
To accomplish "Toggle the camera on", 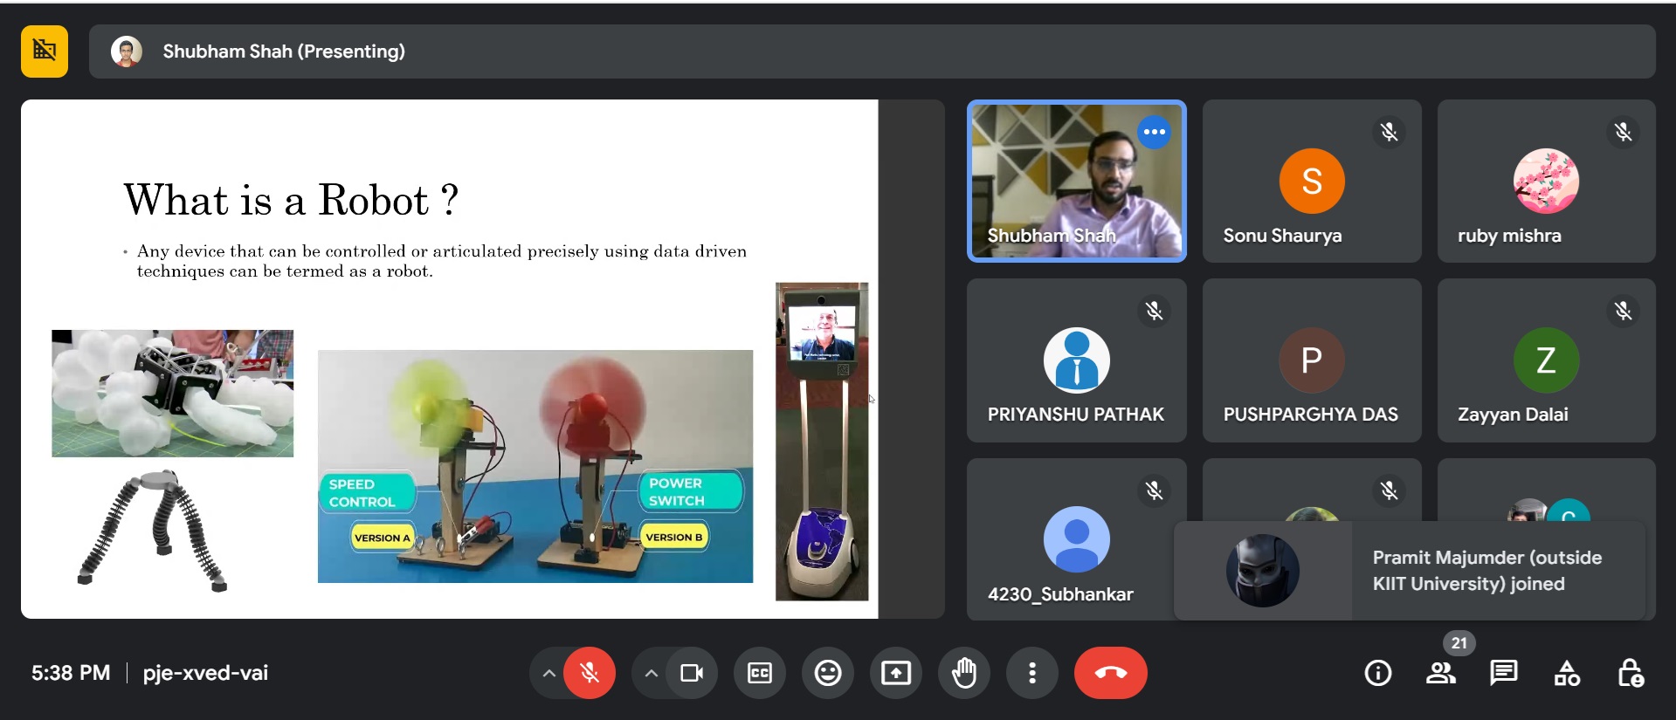I will [692, 673].
